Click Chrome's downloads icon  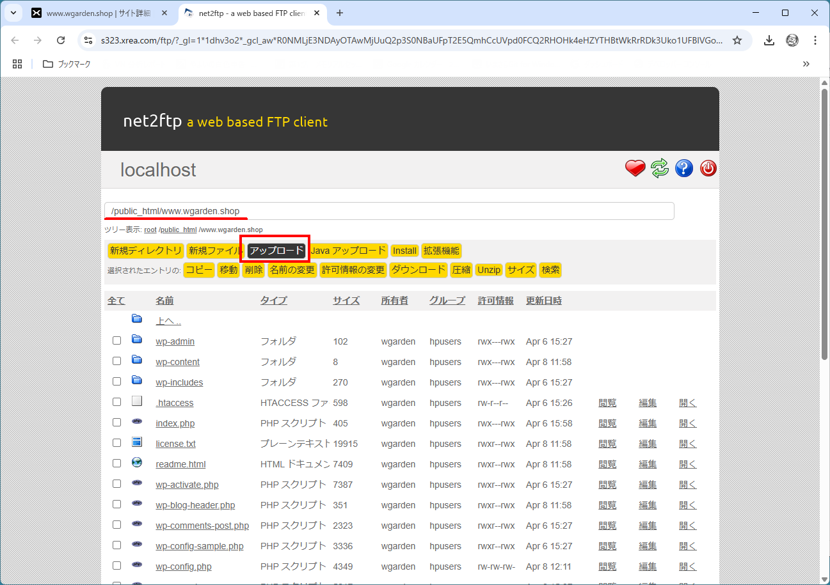coord(769,40)
